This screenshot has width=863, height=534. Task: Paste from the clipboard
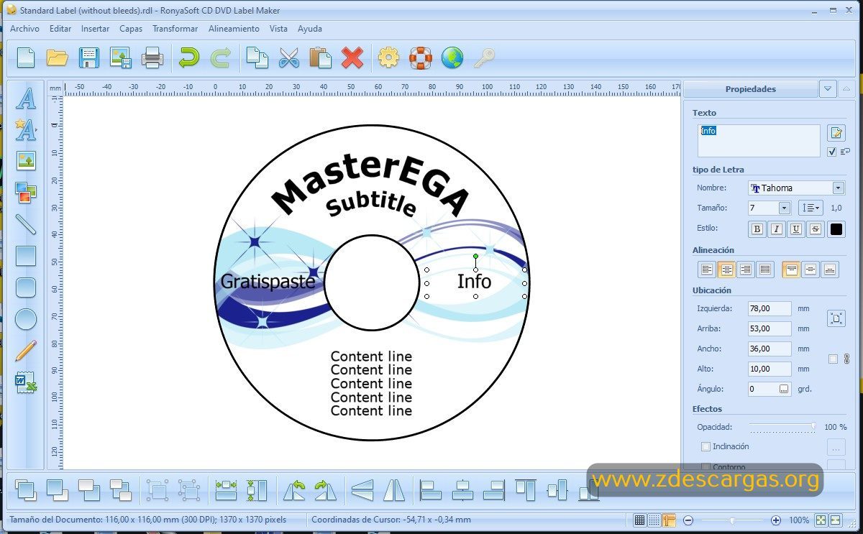pyautogui.click(x=320, y=57)
